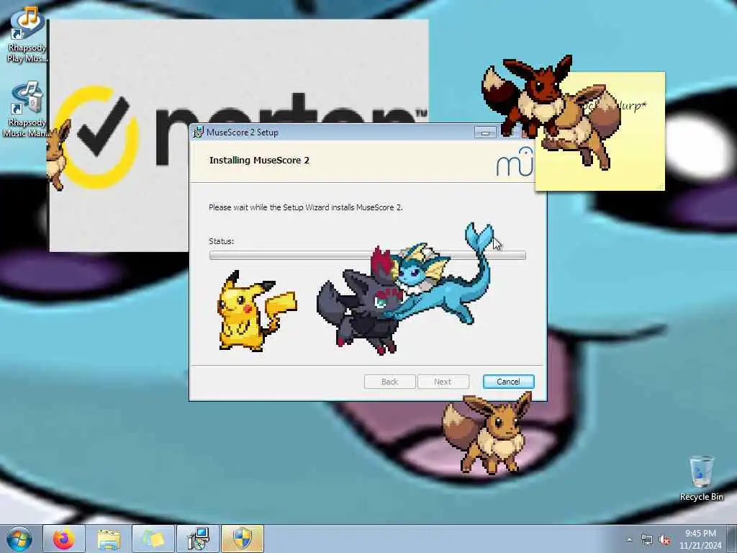Screen dimensions: 737x553
Task: Open Rhapsody Music Manager desktop shortcut
Action: pyautogui.click(x=26, y=109)
